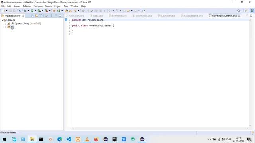Click the Project Explorer filter icon
The height and width of the screenshot is (143, 255).
point(41,16)
